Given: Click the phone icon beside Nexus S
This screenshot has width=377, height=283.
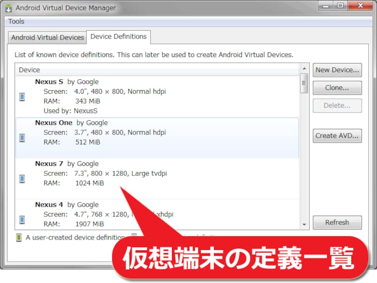Looking at the screenshot, I should [22, 97].
